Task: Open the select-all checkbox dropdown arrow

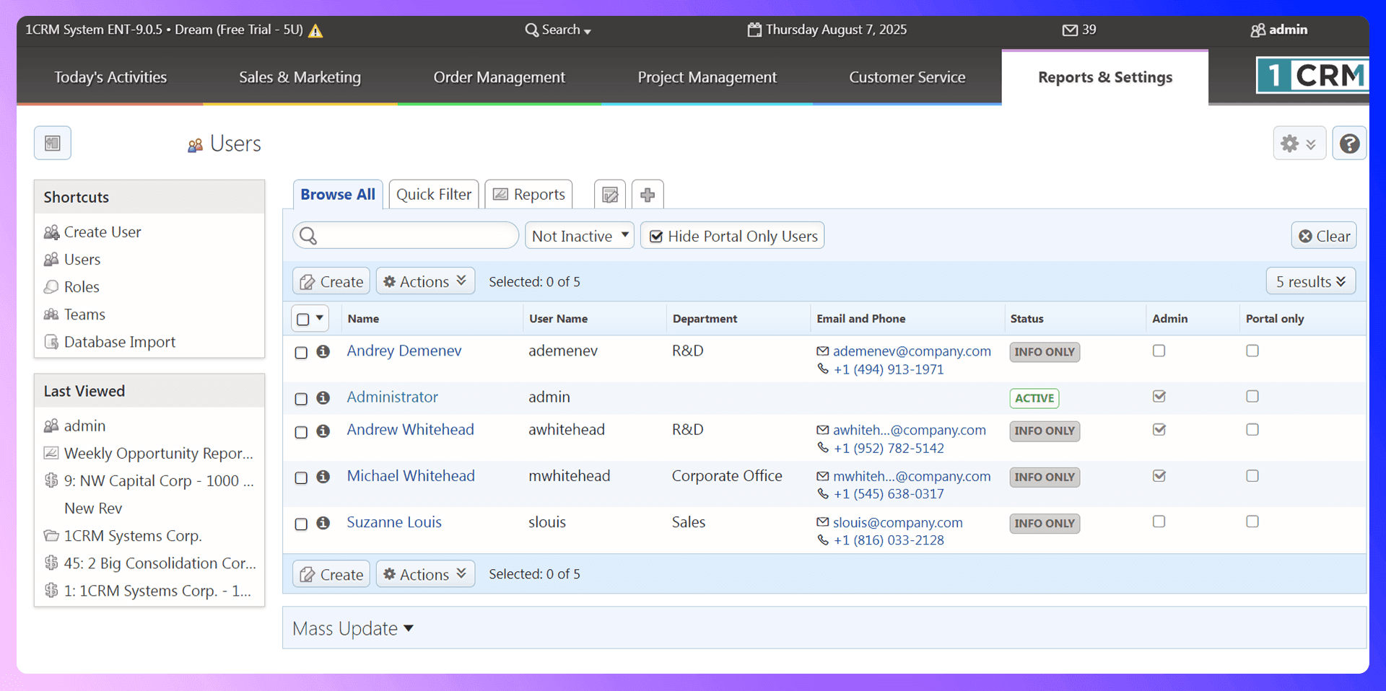Action: pos(320,318)
